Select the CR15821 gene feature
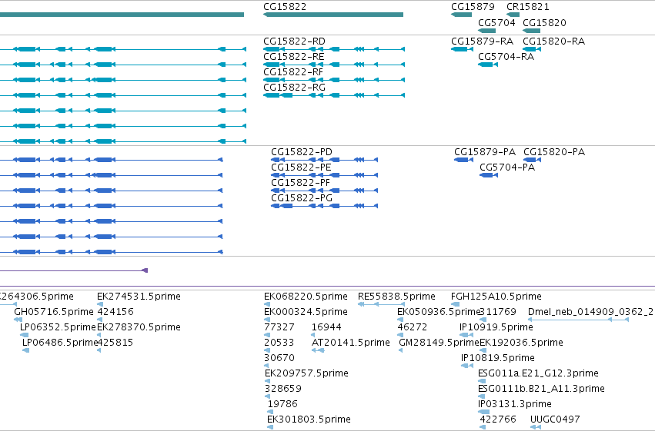 click(x=513, y=15)
